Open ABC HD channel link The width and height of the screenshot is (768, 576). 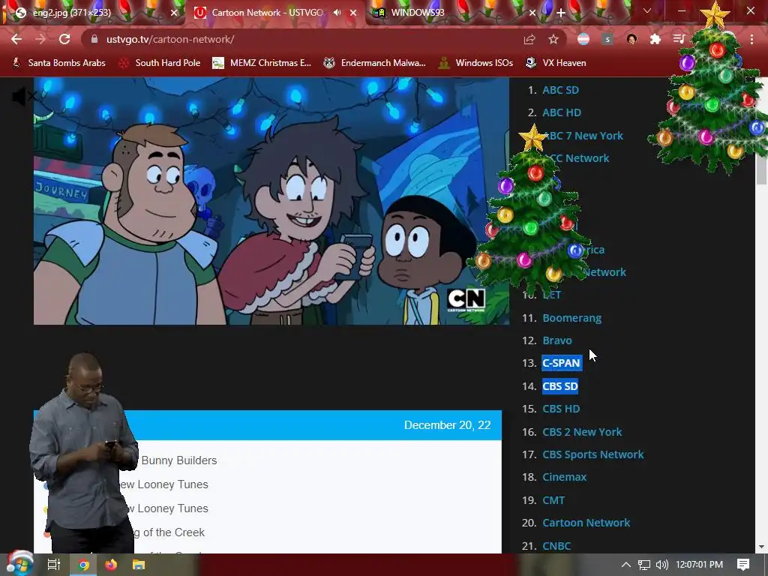pyautogui.click(x=561, y=112)
